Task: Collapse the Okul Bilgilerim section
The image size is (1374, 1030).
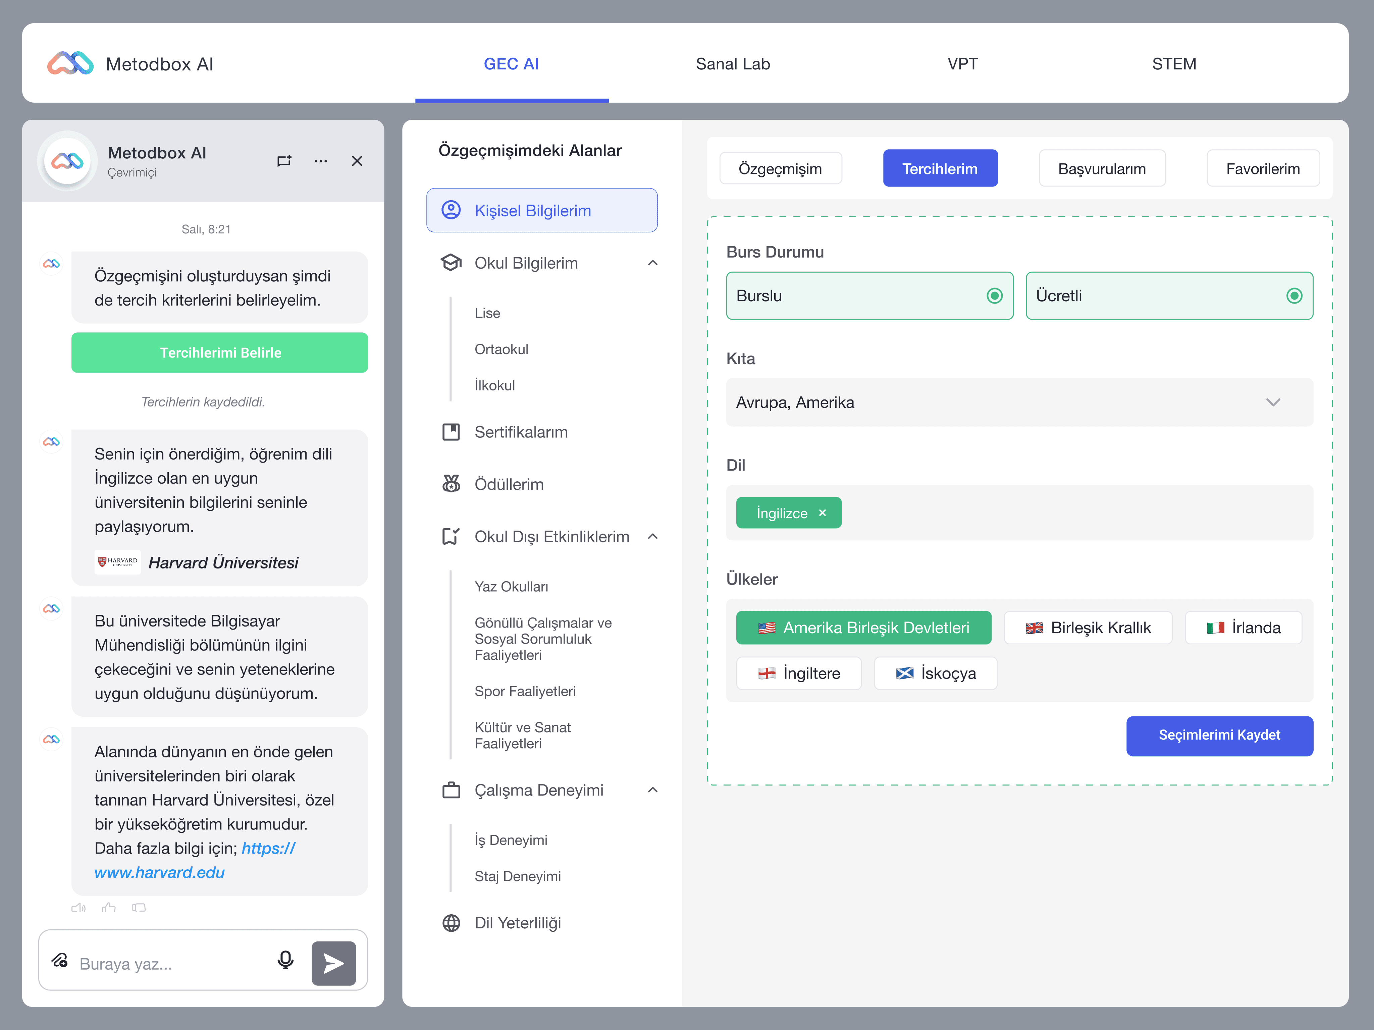Action: pyautogui.click(x=652, y=263)
